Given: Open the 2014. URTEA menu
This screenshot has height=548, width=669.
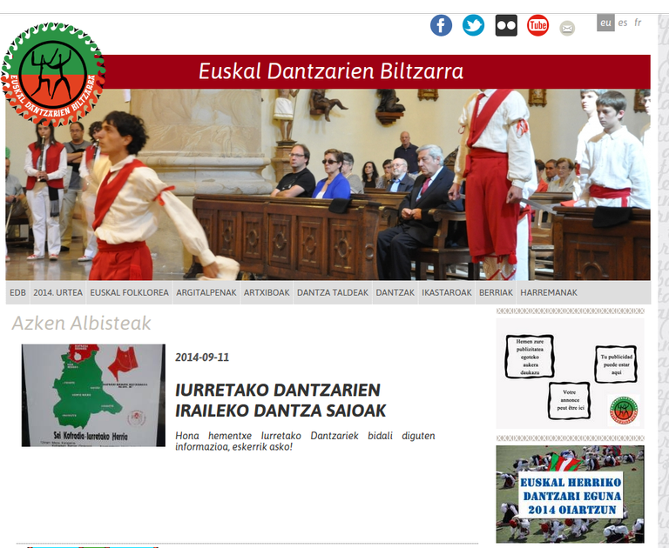Looking at the screenshot, I should [x=58, y=292].
